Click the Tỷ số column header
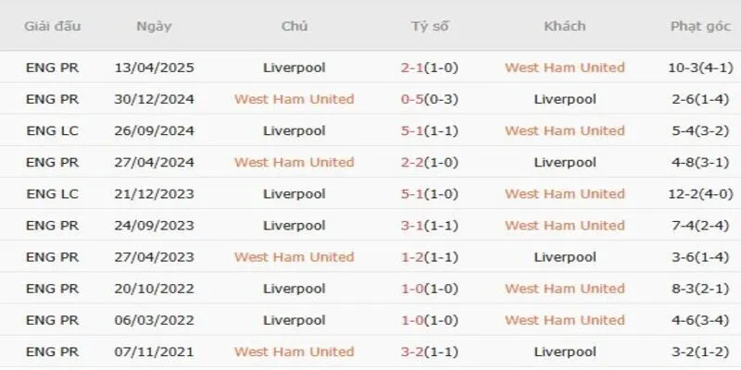This screenshot has height=370, width=741. click(x=429, y=26)
